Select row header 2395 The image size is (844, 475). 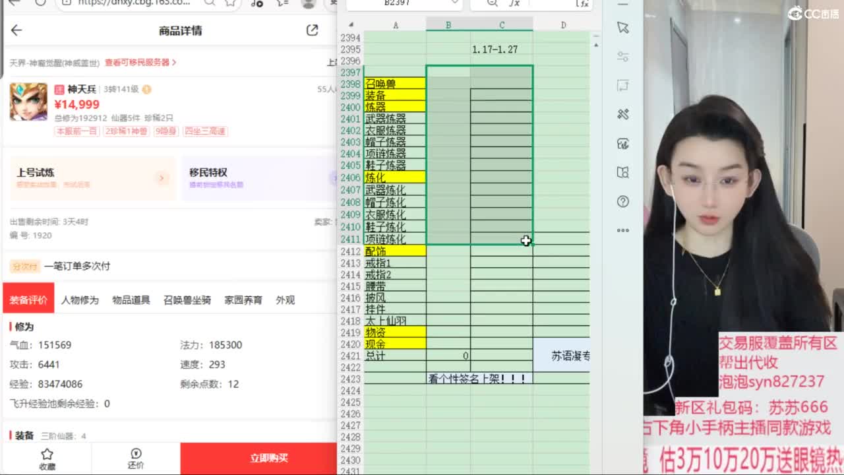(x=351, y=49)
